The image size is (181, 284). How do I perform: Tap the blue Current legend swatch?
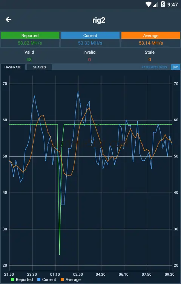[x=39, y=279]
